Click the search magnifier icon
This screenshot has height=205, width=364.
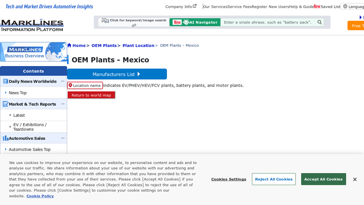tap(320, 22)
